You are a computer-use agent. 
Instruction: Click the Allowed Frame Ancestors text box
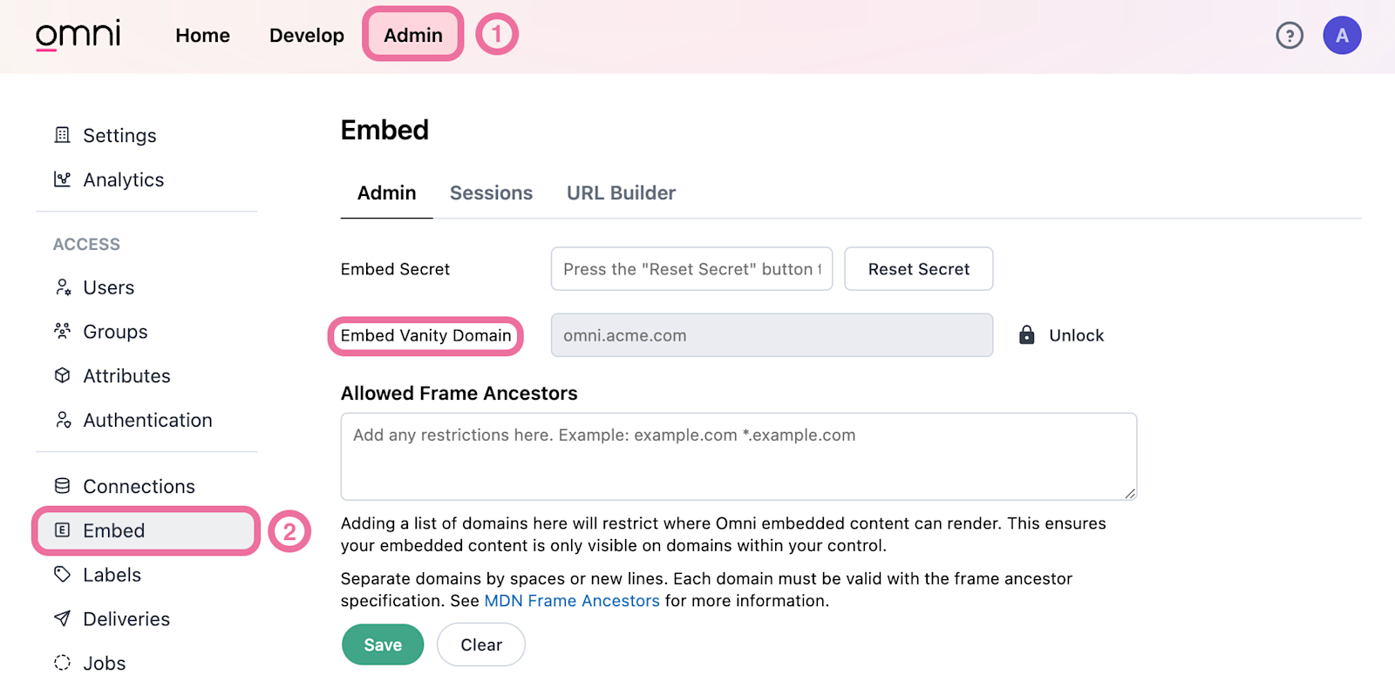point(738,456)
